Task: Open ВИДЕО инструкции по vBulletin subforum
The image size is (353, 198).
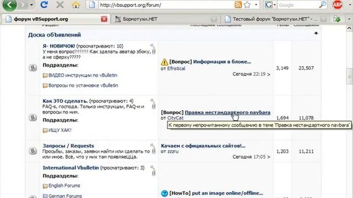Action: 83,75
